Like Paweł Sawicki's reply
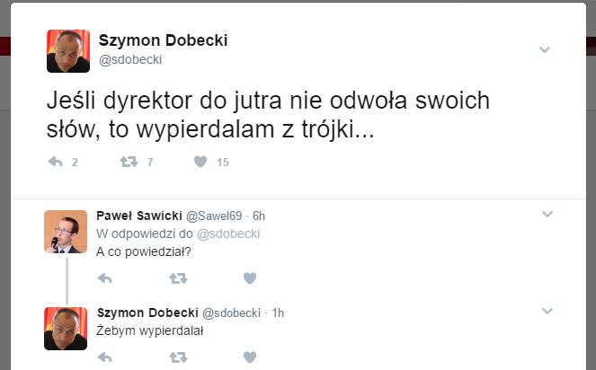The image size is (596, 370). 250,278
